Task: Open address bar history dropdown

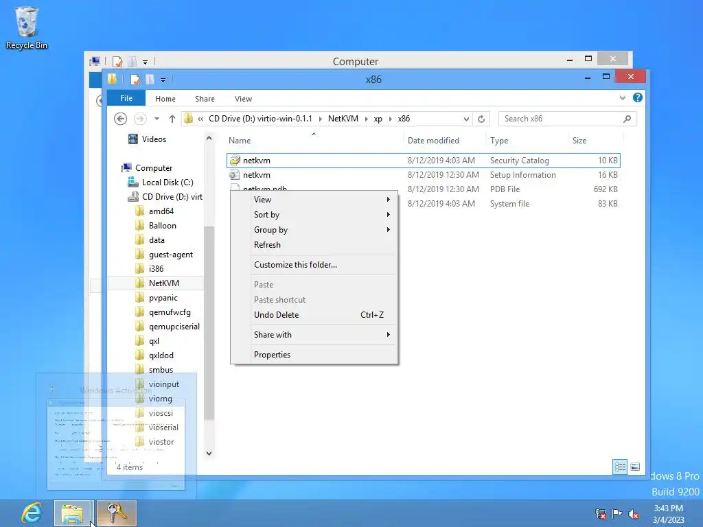Action: tap(466, 119)
